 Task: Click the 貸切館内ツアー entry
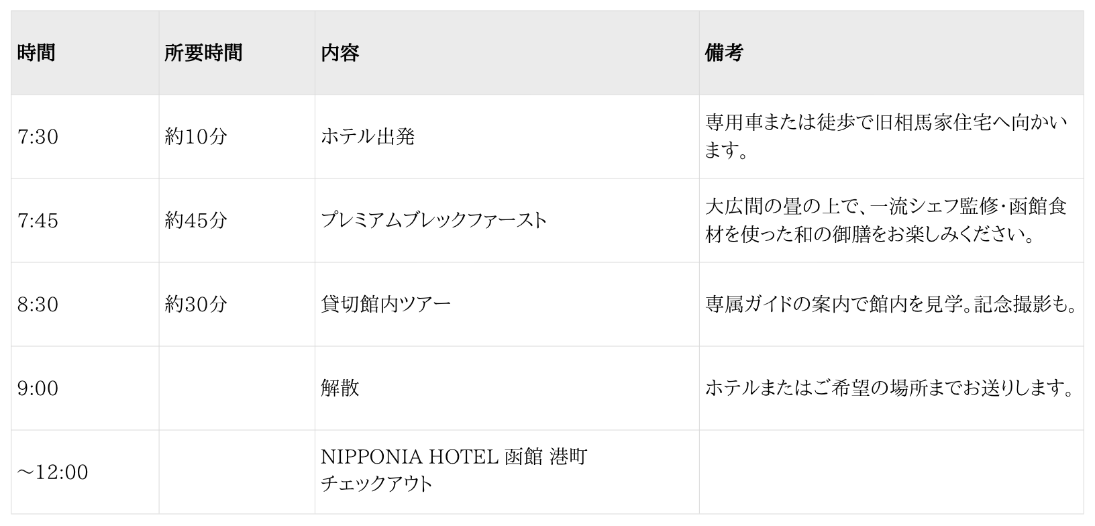pos(386,305)
